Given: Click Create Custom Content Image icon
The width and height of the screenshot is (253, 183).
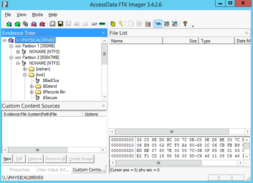Looking at the screenshot, I should coord(85,24).
